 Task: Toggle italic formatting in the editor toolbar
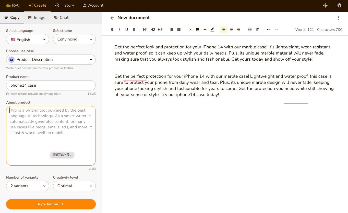pos(119,30)
